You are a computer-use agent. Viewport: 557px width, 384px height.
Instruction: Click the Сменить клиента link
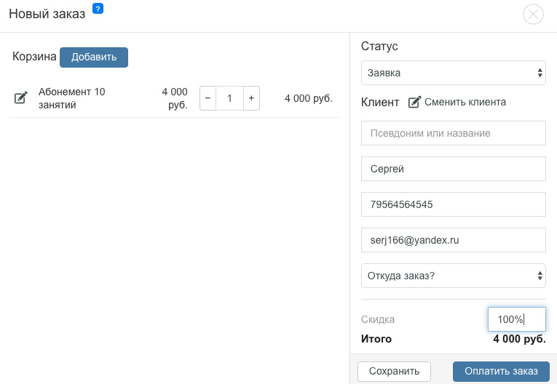coord(457,103)
